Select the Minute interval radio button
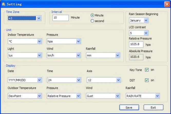The image size is (171, 114). [x=92, y=15]
